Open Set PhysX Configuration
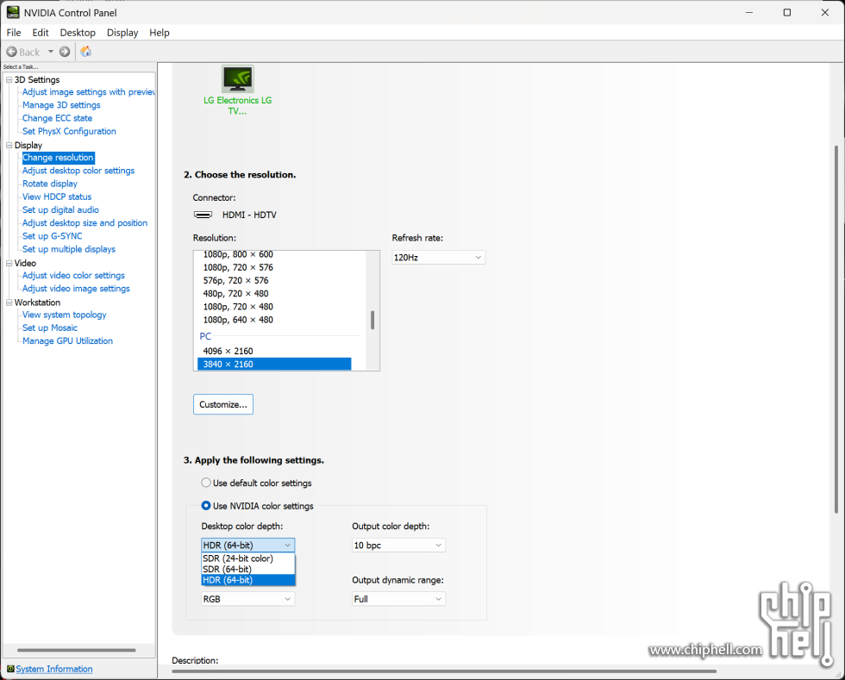This screenshot has width=845, height=680. pos(69,131)
